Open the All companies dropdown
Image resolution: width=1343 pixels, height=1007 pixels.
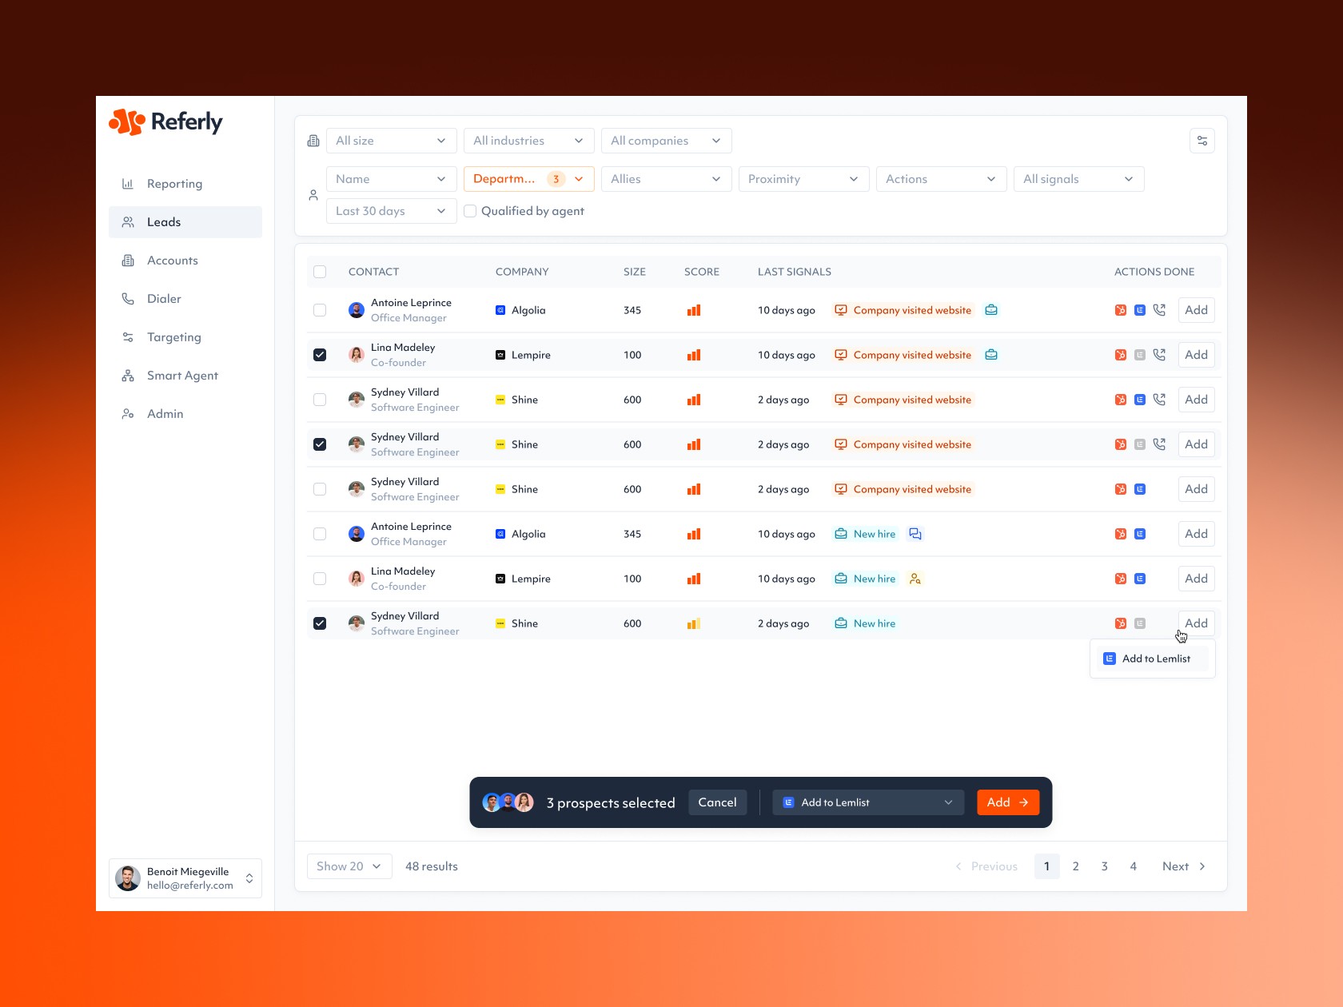(x=667, y=141)
